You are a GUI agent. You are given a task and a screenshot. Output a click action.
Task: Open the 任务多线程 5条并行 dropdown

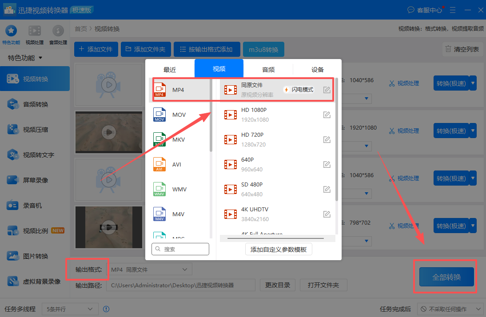pos(69,309)
